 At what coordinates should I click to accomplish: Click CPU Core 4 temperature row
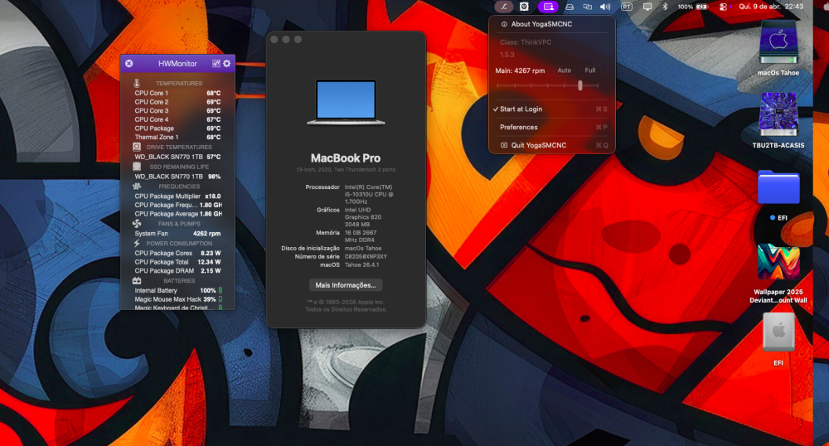click(x=177, y=119)
